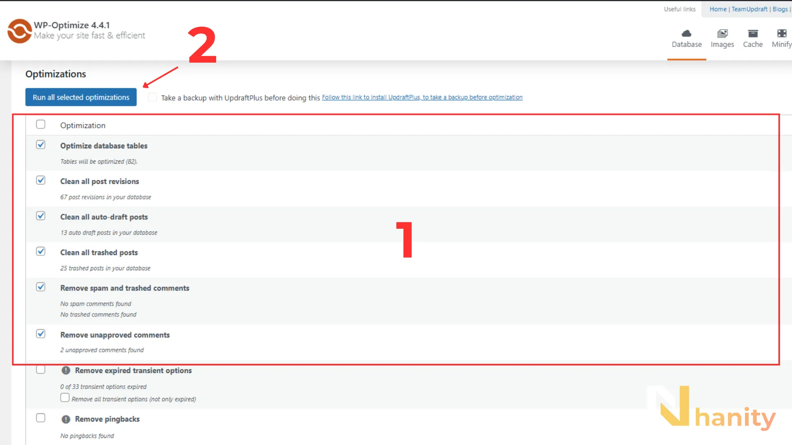Follow the link to install UpdraftPlus
Viewport: 792px width, 445px height.
click(x=422, y=97)
